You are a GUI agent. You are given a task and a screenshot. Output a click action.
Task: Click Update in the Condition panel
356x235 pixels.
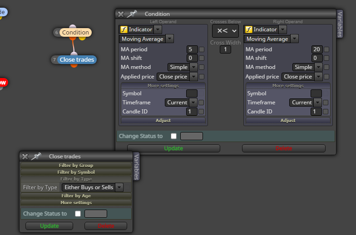point(173,148)
